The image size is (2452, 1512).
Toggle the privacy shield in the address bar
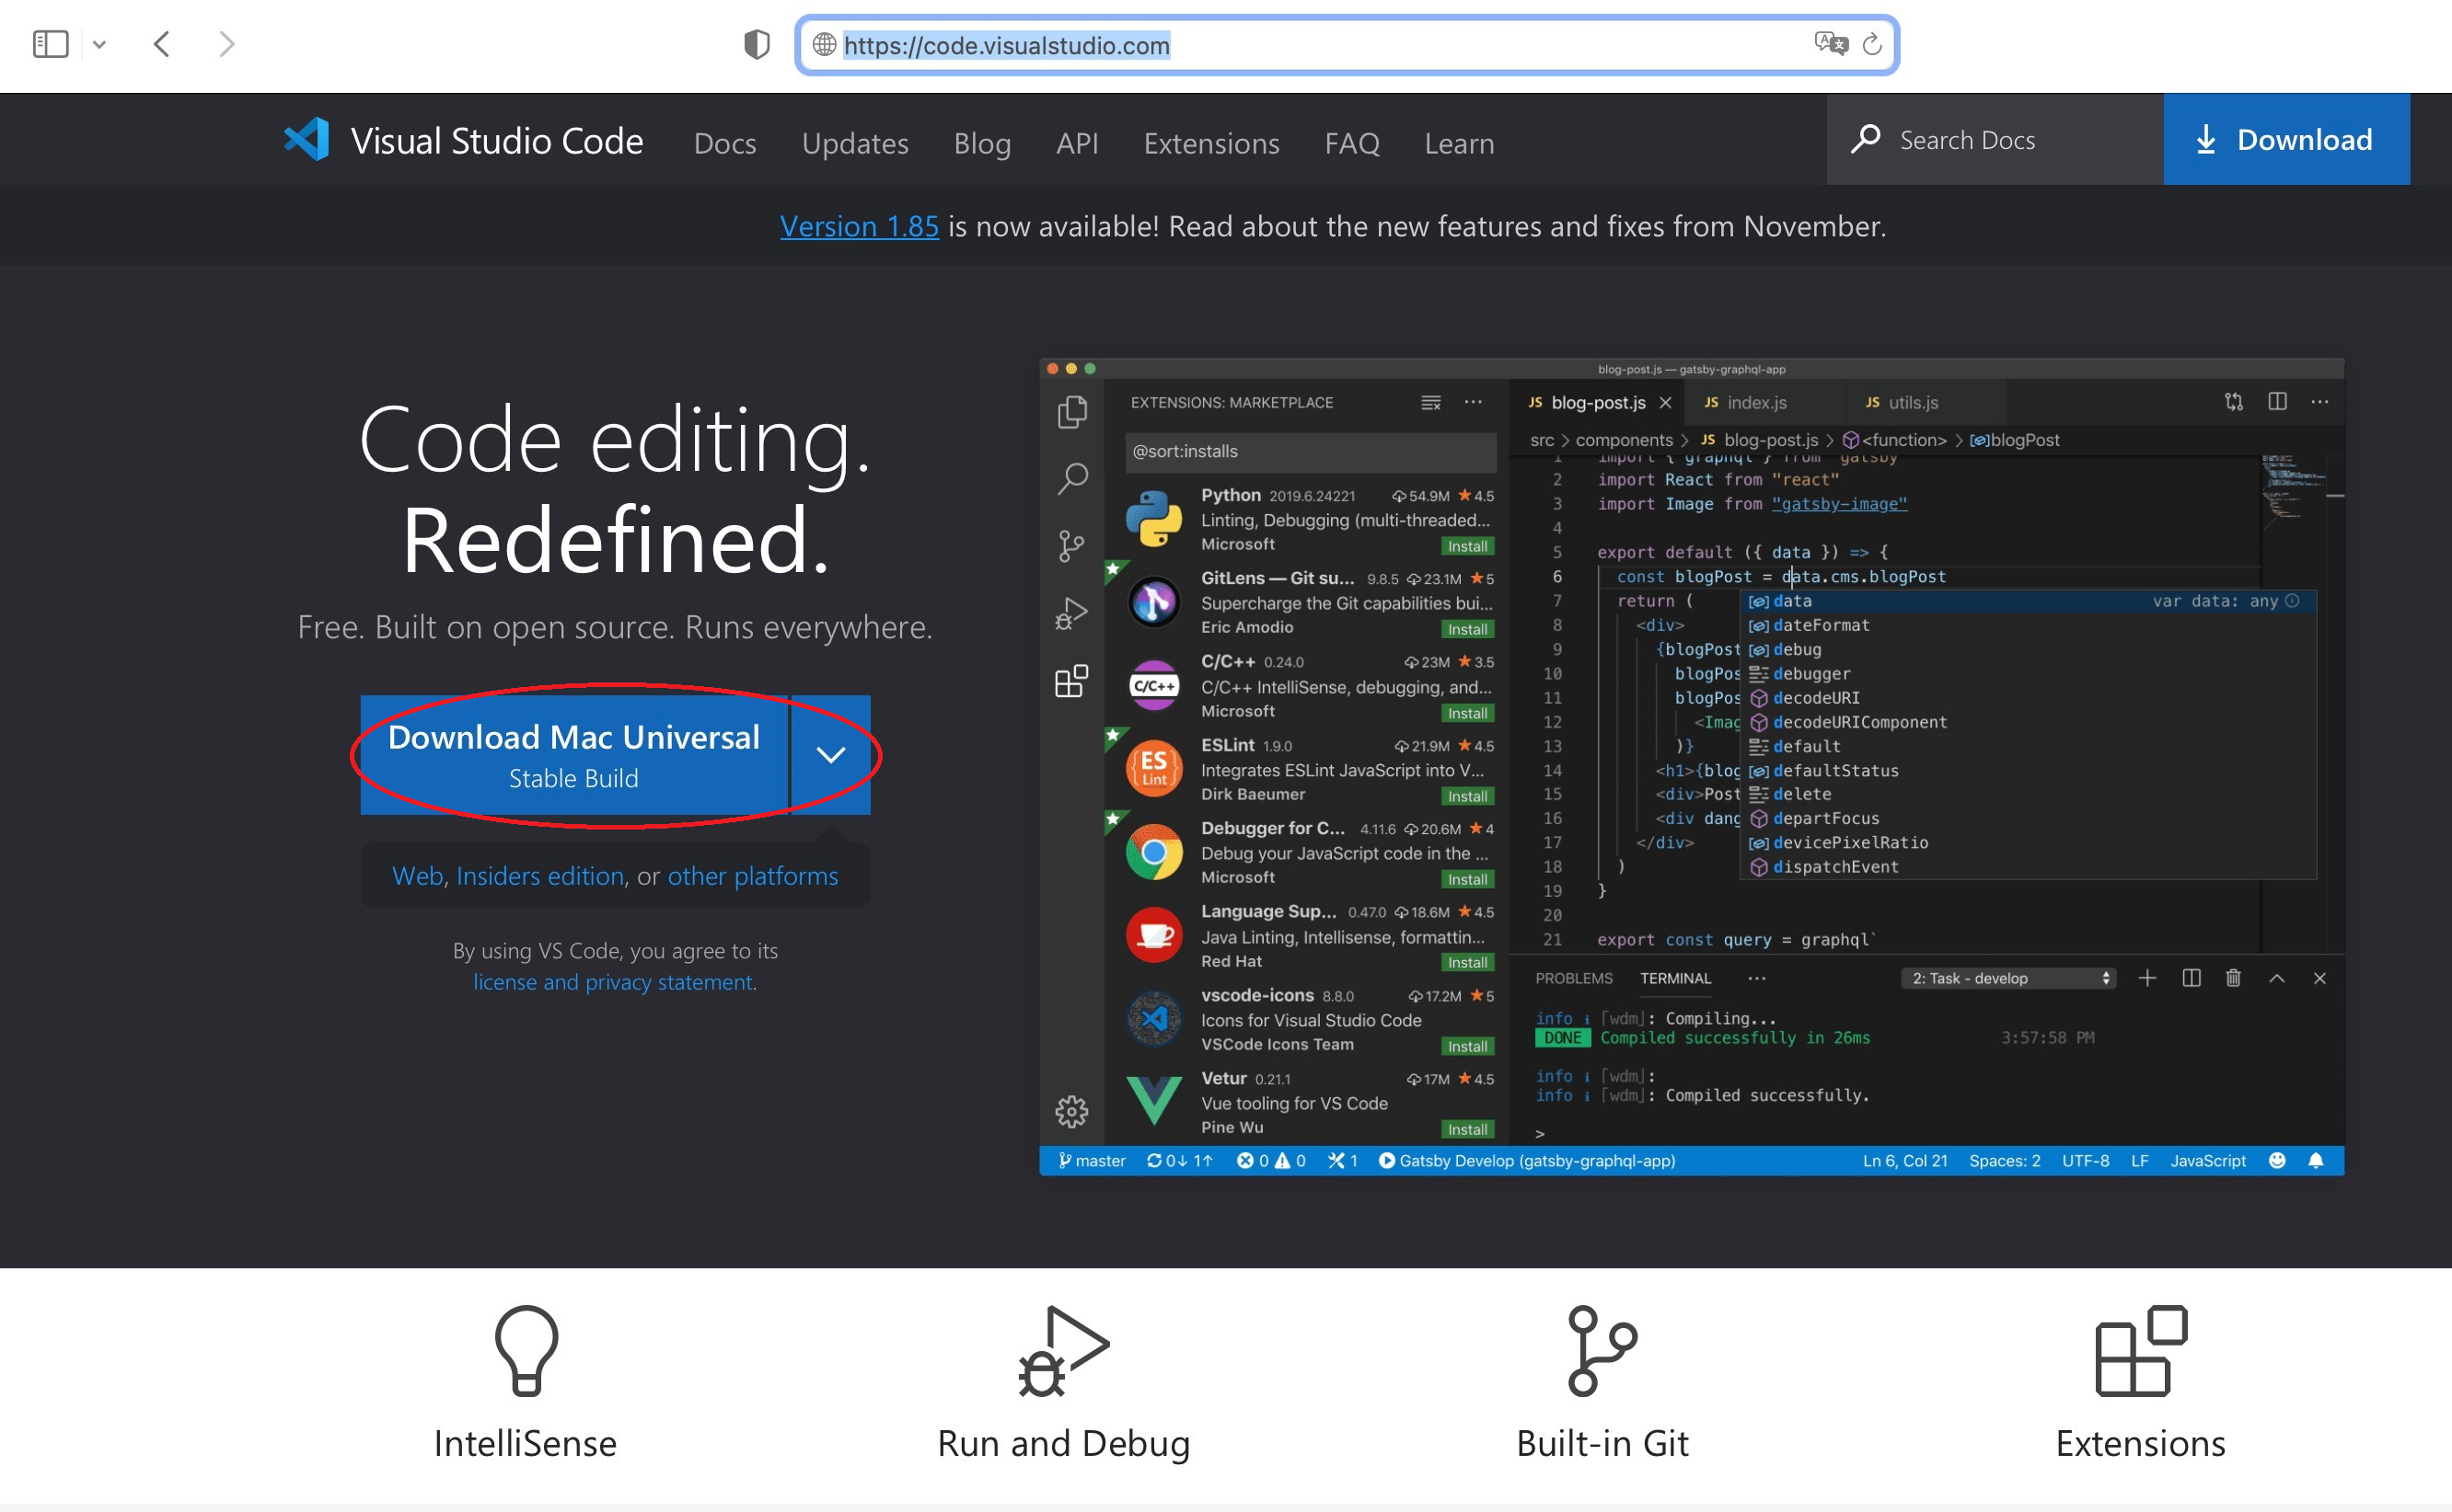click(757, 44)
